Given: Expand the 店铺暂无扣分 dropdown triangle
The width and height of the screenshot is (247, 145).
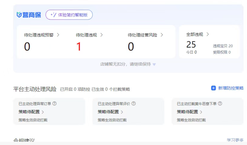Looking at the screenshot, I should click(154, 65).
